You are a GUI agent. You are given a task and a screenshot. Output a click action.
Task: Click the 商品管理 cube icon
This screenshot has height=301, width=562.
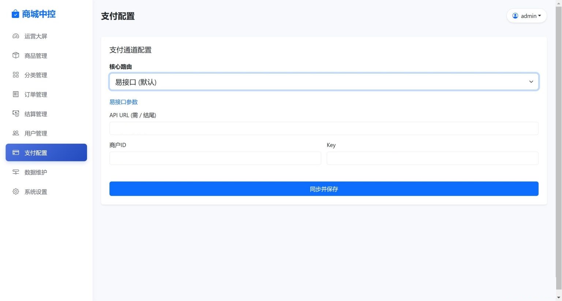pyautogui.click(x=16, y=55)
